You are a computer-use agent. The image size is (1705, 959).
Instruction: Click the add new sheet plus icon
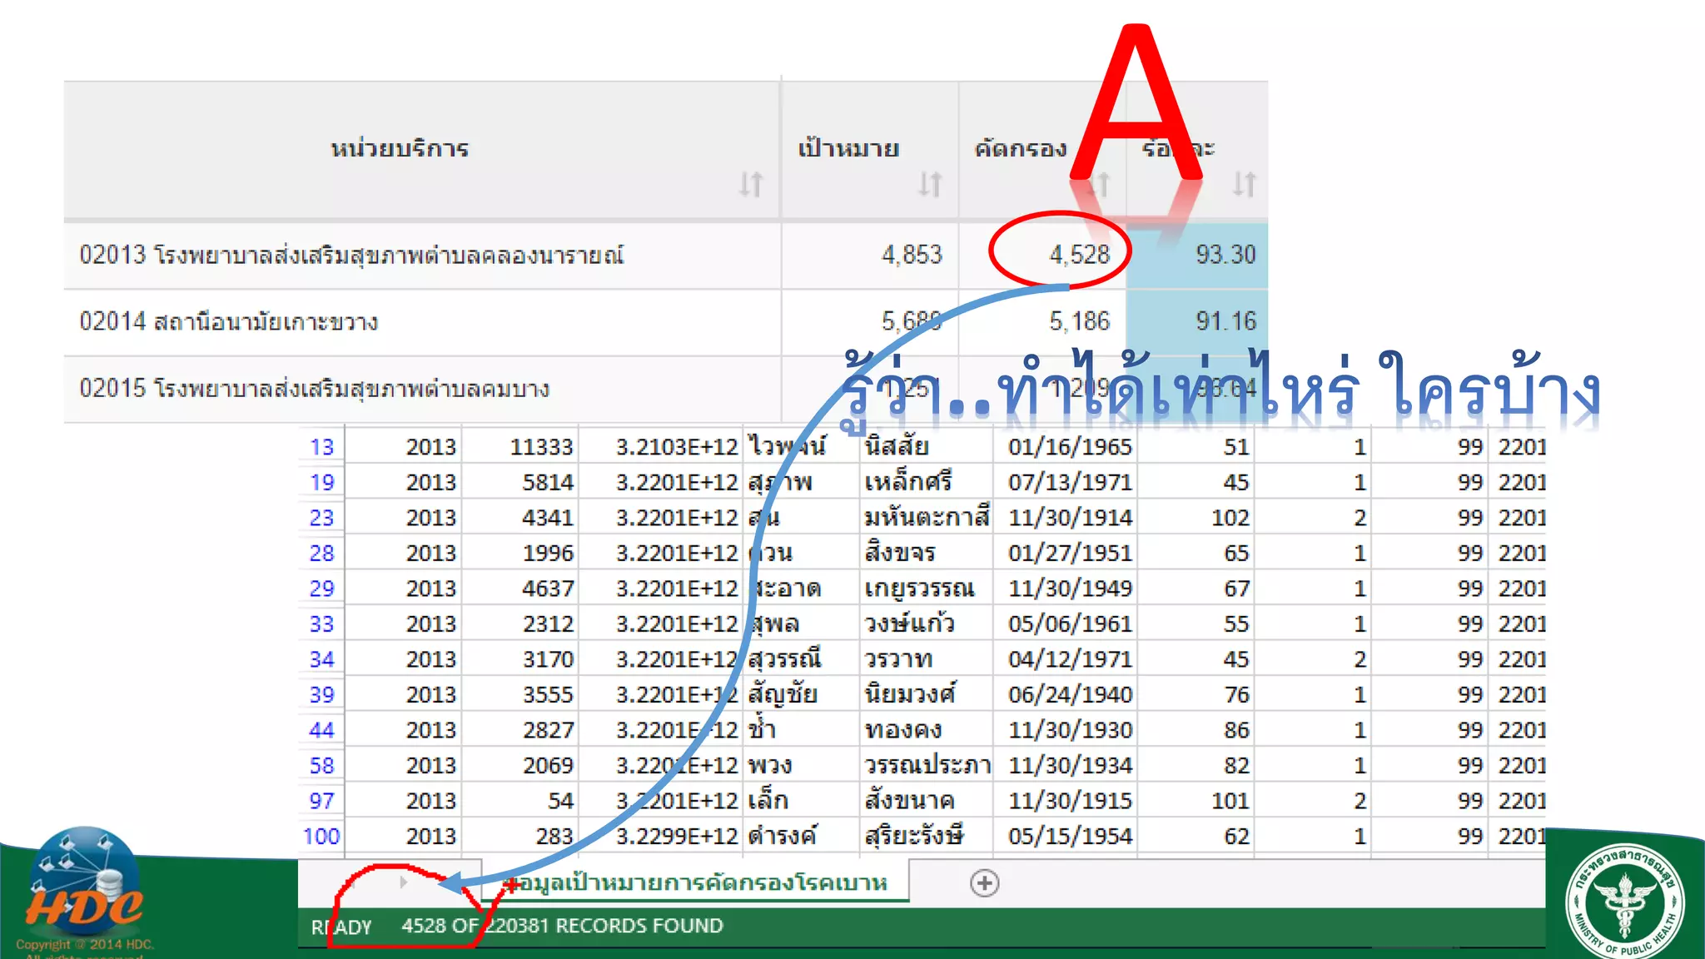tap(984, 883)
